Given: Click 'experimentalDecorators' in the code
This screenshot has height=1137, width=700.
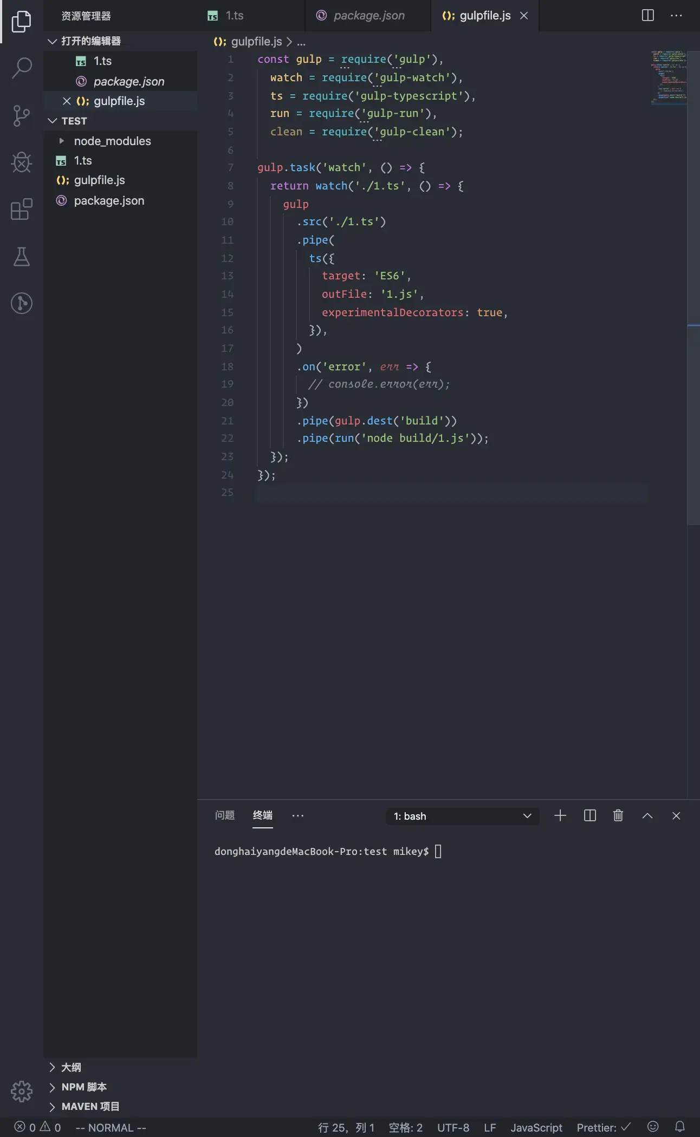Looking at the screenshot, I should pos(393,312).
